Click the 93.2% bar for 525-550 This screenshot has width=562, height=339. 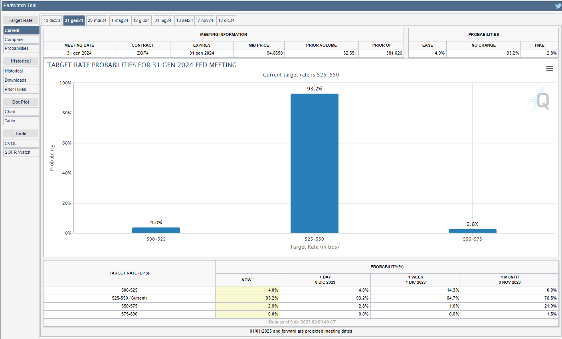(314, 163)
